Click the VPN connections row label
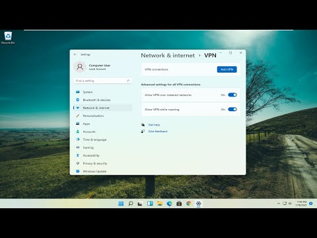 [157, 69]
